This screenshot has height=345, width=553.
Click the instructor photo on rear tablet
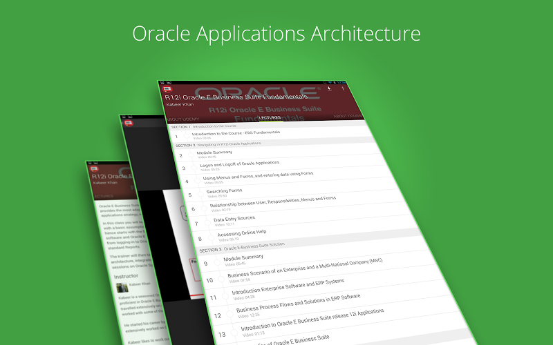(122, 288)
